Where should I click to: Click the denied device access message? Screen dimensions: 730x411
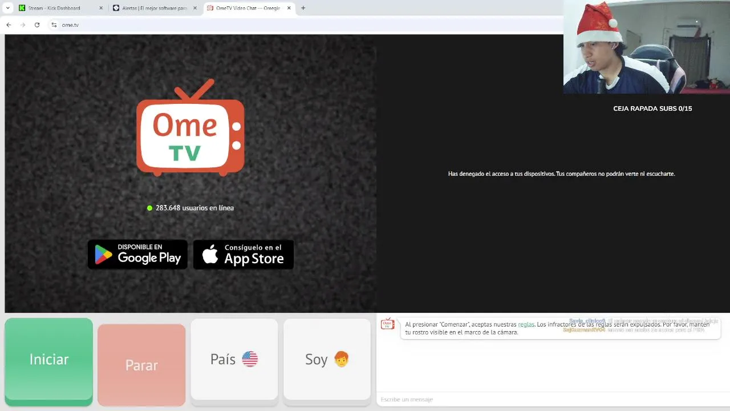click(561, 174)
